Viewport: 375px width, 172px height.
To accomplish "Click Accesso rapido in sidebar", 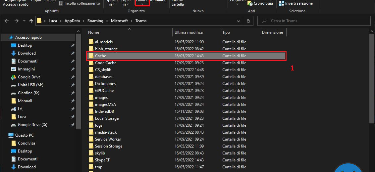I will click(x=28, y=37).
